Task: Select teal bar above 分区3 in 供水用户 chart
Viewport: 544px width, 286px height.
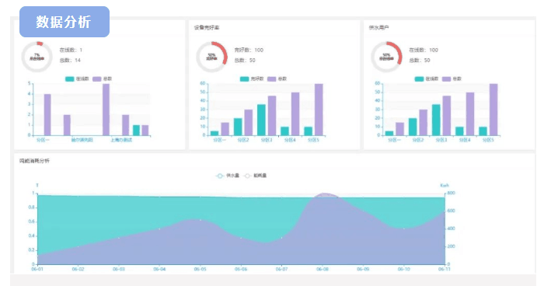Action: pos(436,120)
